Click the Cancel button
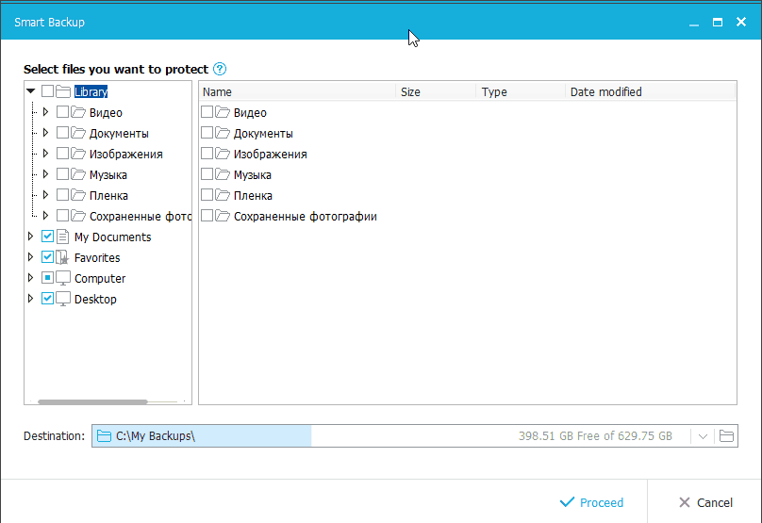Viewport: 762px width, 523px height. 704,502
